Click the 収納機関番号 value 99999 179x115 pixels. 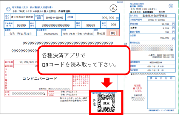[x=21, y=25]
